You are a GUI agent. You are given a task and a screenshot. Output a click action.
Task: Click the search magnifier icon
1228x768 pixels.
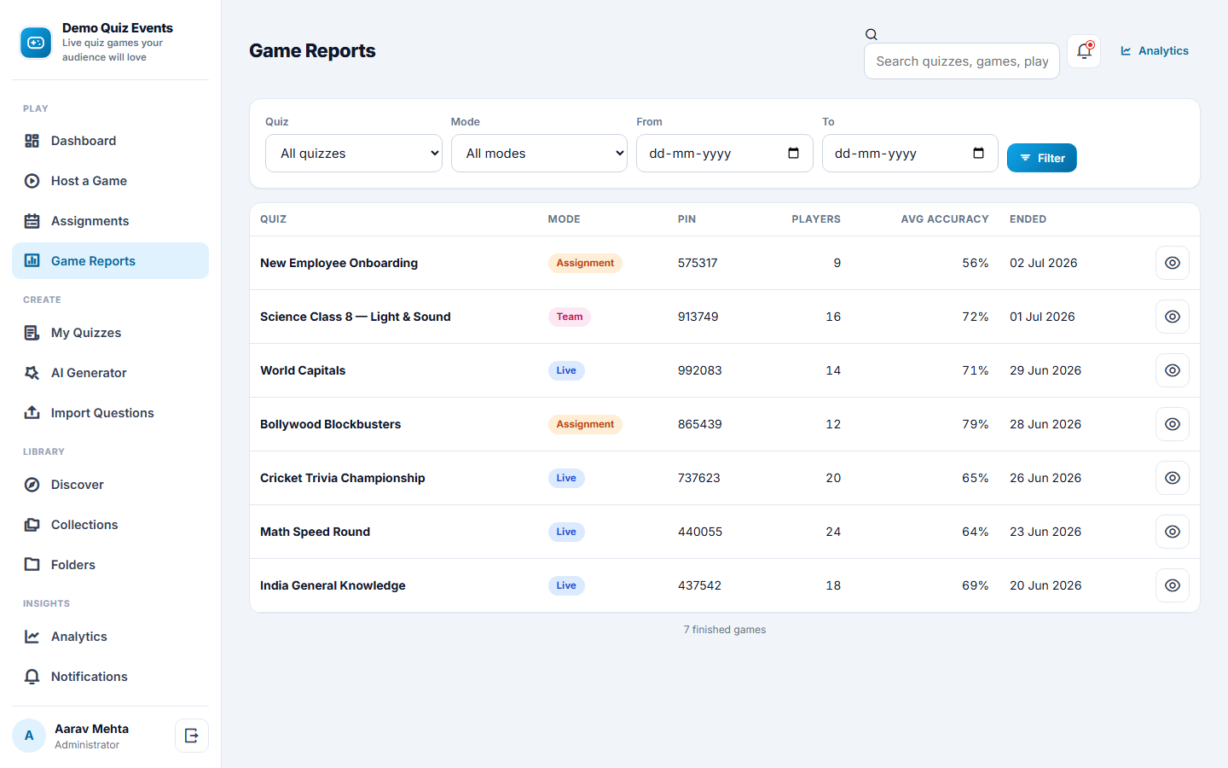(871, 35)
